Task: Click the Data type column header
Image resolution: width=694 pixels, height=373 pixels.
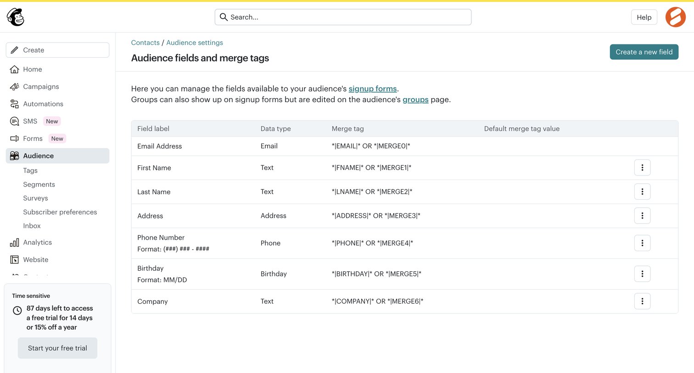Action: click(x=275, y=129)
